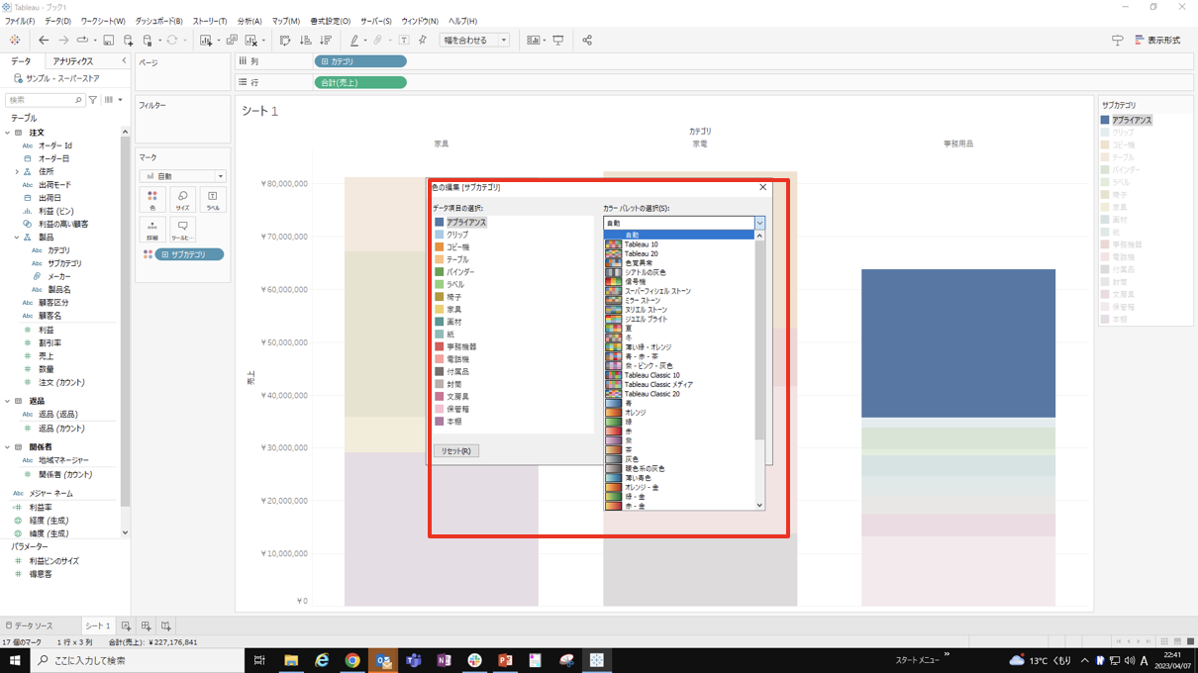Viewport: 1198px width, 673px height.
Task: Click the カテゴリ pill on the Columns shelf
Action: 360,60
